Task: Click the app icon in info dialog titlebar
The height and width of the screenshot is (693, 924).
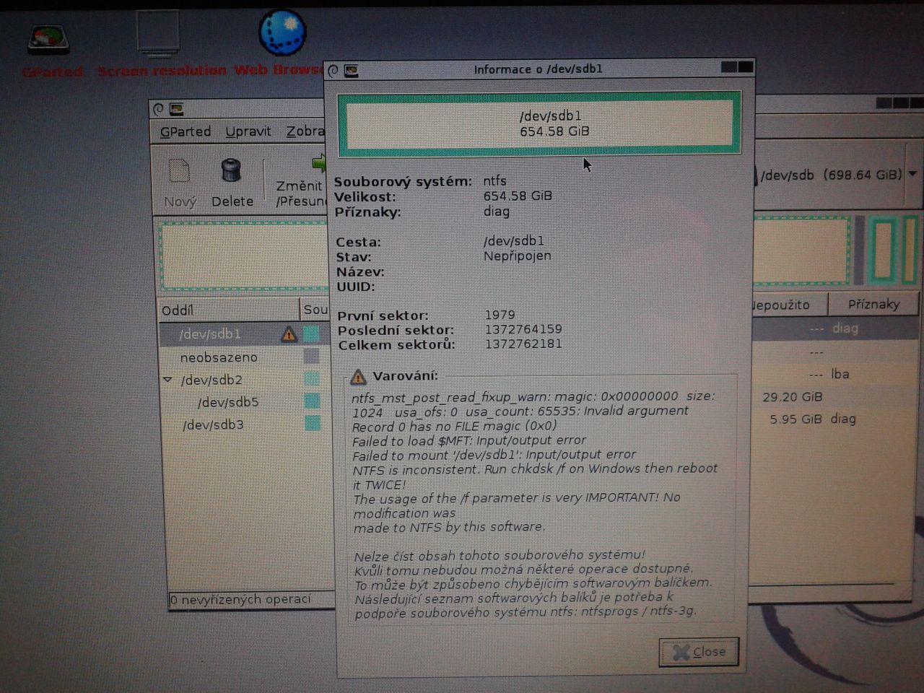Action: 352,71
